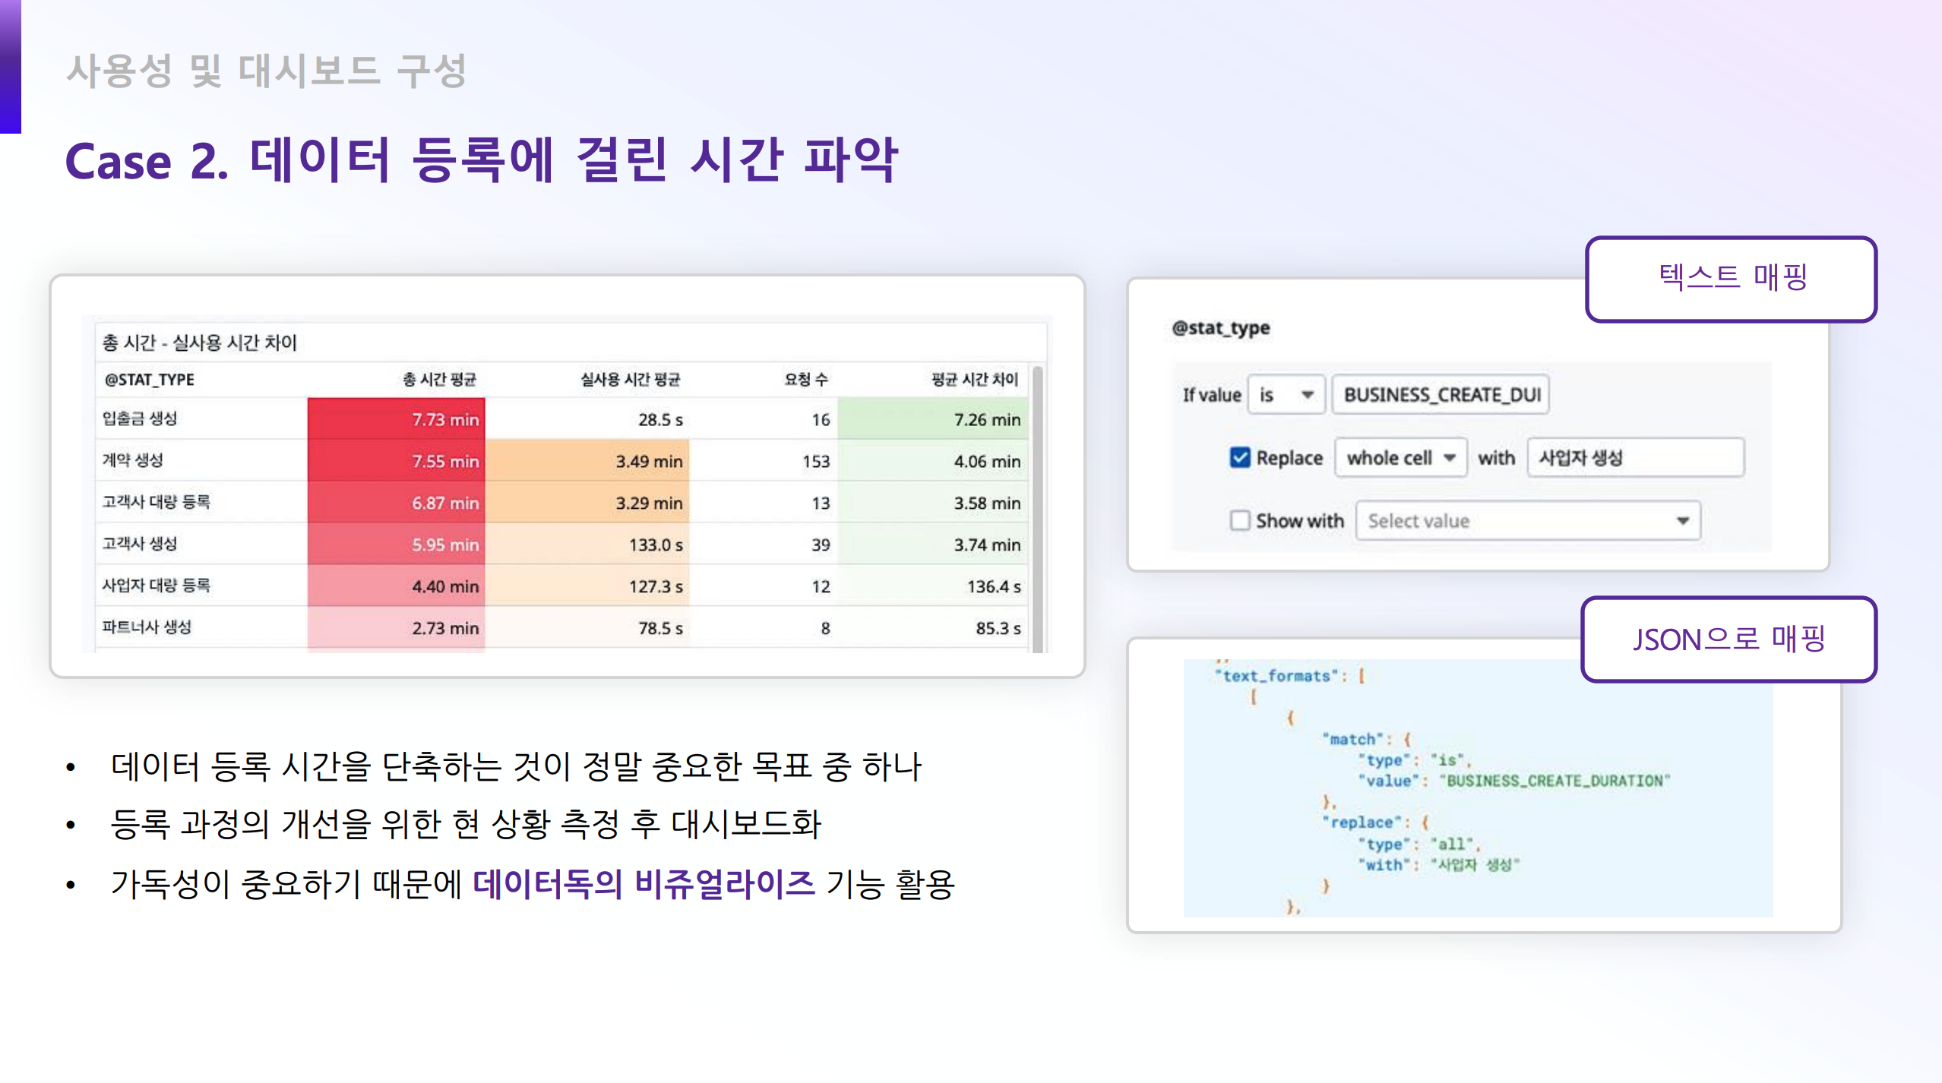
Task: Open the Select value dropdown
Action: click(x=1527, y=520)
